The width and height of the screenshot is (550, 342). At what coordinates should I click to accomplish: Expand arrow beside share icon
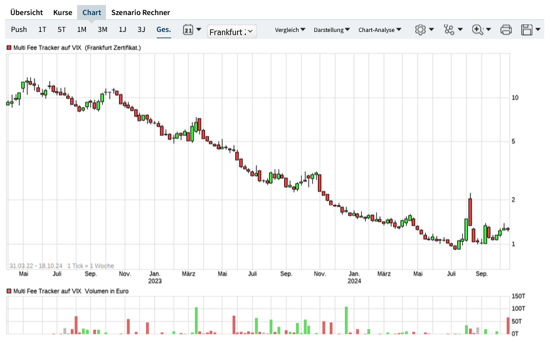[x=460, y=29]
